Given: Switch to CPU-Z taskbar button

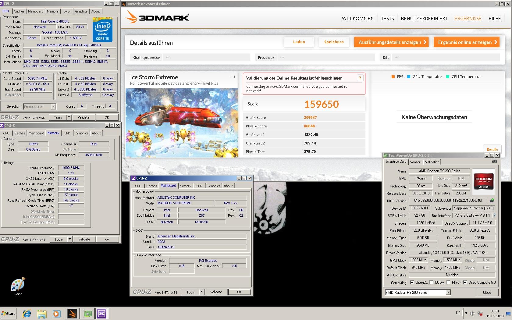Looking at the screenshot, I should pos(102,313).
